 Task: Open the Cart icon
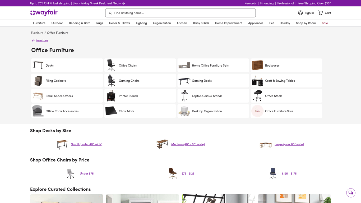[321, 13]
